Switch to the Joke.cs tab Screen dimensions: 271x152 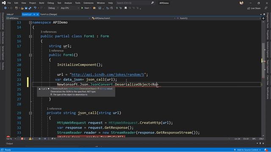pyautogui.click(x=10, y=14)
